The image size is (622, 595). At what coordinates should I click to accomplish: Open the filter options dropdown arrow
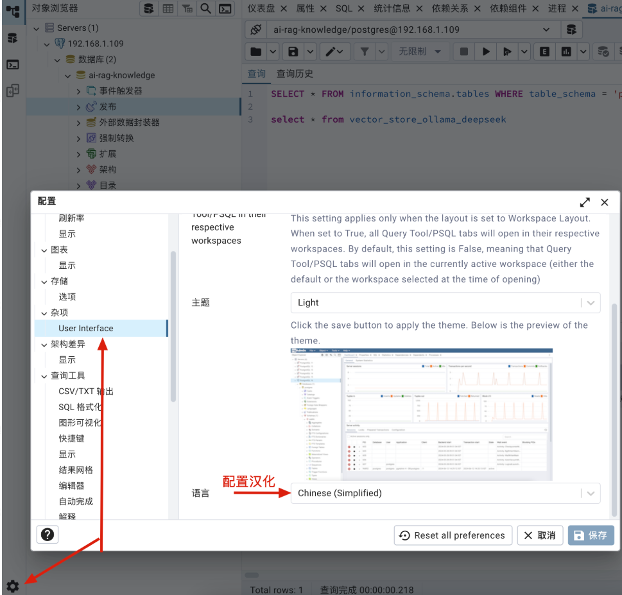pyautogui.click(x=382, y=51)
